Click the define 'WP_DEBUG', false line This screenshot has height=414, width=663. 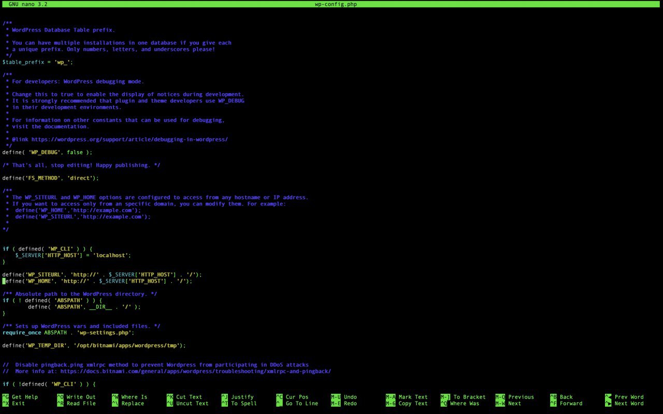point(47,152)
